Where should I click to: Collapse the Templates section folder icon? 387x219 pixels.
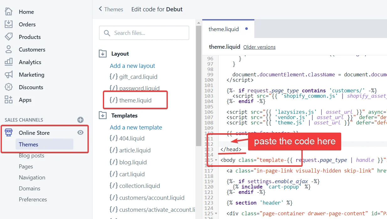(103, 115)
